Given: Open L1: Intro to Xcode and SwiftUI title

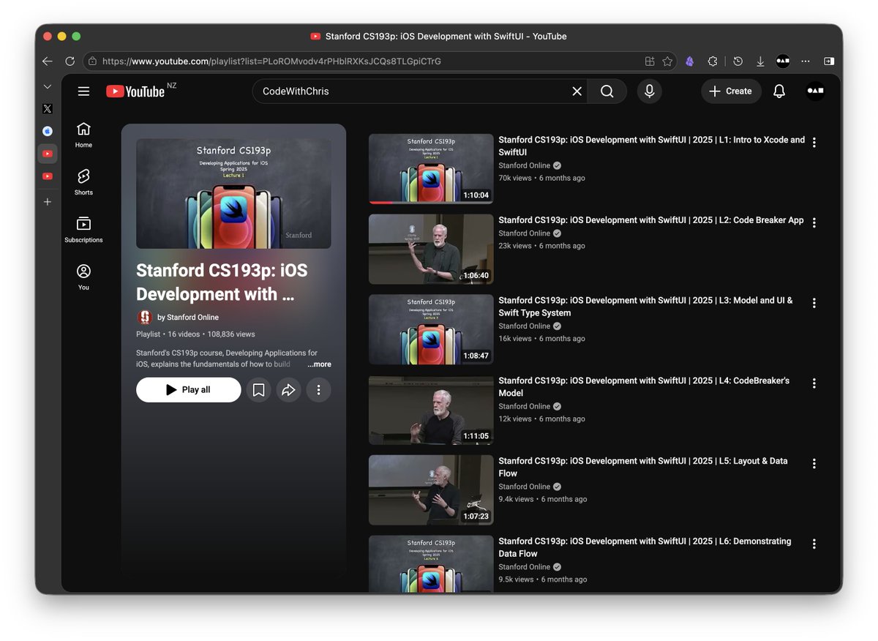Looking at the screenshot, I should pos(652,146).
